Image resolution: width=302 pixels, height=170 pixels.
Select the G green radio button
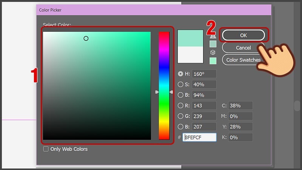(180, 116)
